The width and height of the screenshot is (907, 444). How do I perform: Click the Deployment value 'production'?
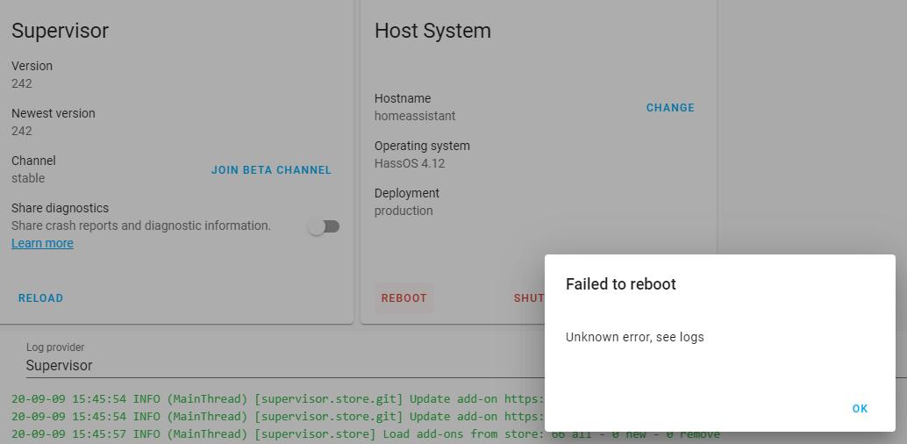pyautogui.click(x=404, y=211)
